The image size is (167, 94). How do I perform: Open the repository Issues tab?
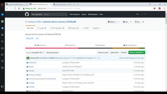point(41,28)
